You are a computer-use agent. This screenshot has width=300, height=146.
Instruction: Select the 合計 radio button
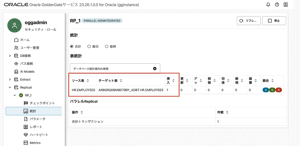tap(72, 47)
